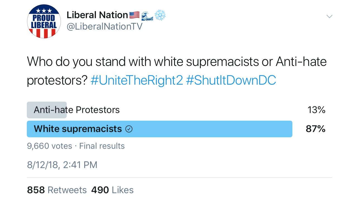
Task: Click the wave emoji in display name
Action: click(x=147, y=15)
